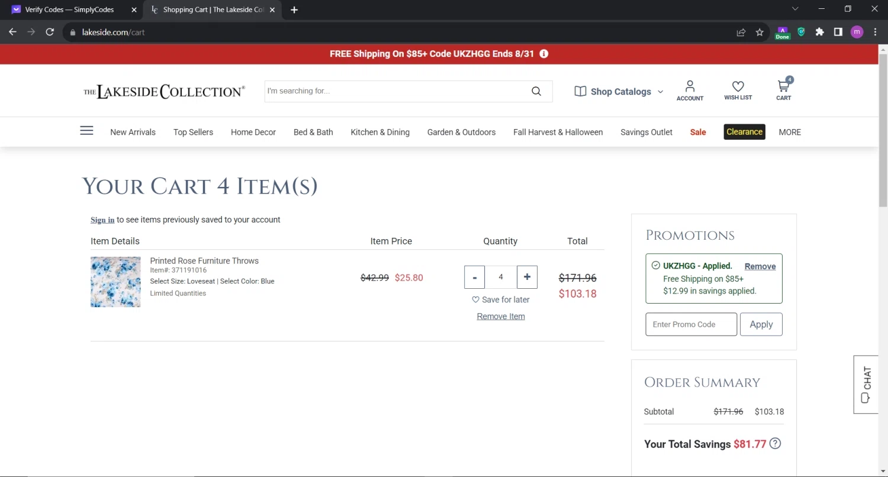
Task: Open the extensions puzzle icon
Action: pyautogui.click(x=819, y=32)
